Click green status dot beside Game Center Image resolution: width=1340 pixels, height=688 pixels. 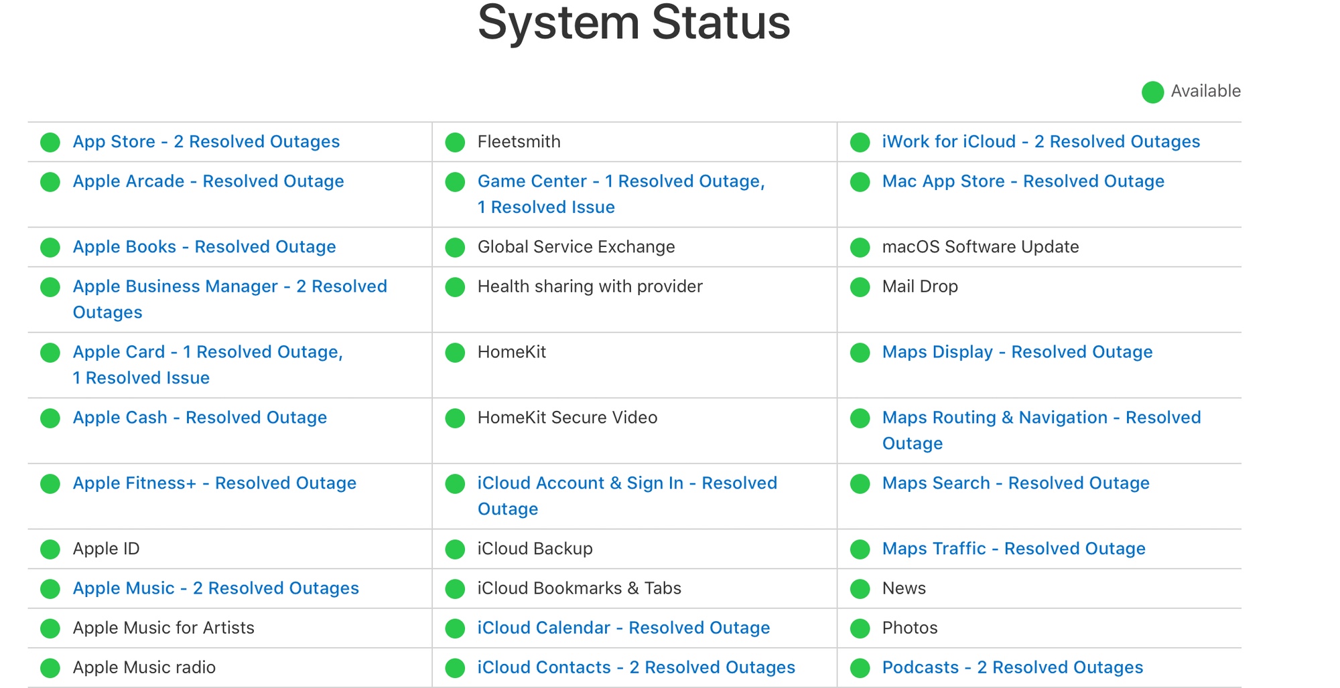[455, 182]
